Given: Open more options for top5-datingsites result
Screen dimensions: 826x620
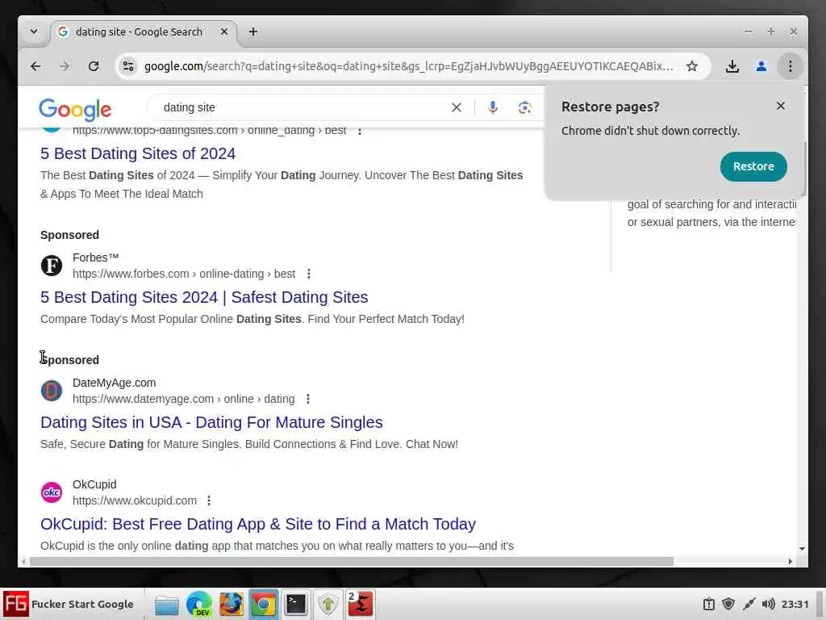Looking at the screenshot, I should click(x=360, y=132).
